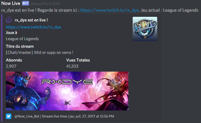Click the Jeu actuel League of Legends text
The height and width of the screenshot is (123, 201).
[x=170, y=10]
